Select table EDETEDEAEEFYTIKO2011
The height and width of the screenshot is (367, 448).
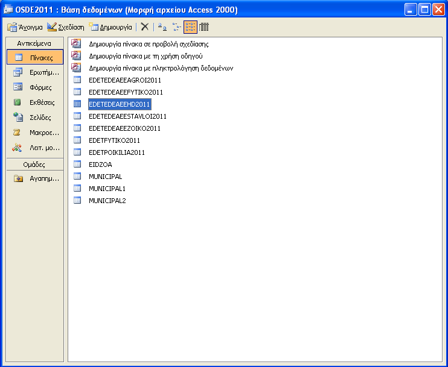126,92
